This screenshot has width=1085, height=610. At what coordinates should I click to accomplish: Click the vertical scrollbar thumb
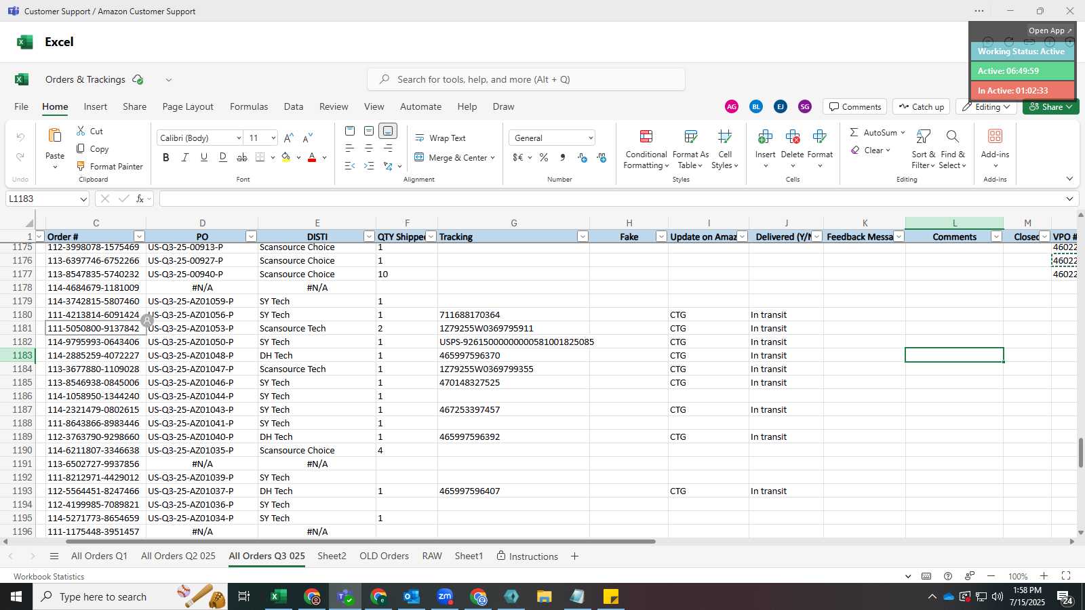tap(1081, 453)
